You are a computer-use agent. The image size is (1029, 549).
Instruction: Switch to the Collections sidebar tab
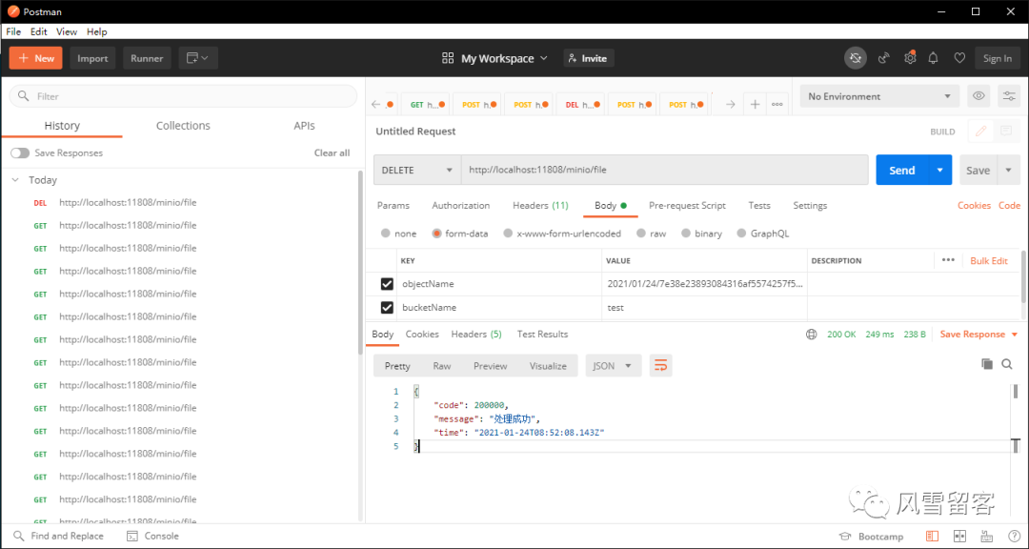183,126
